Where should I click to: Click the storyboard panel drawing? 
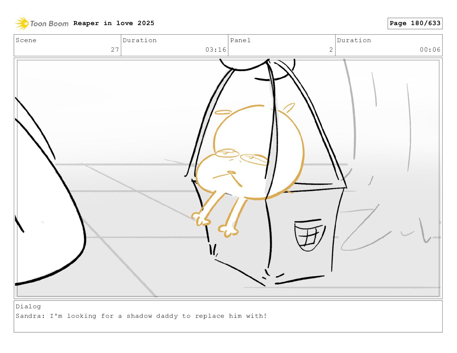(x=228, y=178)
